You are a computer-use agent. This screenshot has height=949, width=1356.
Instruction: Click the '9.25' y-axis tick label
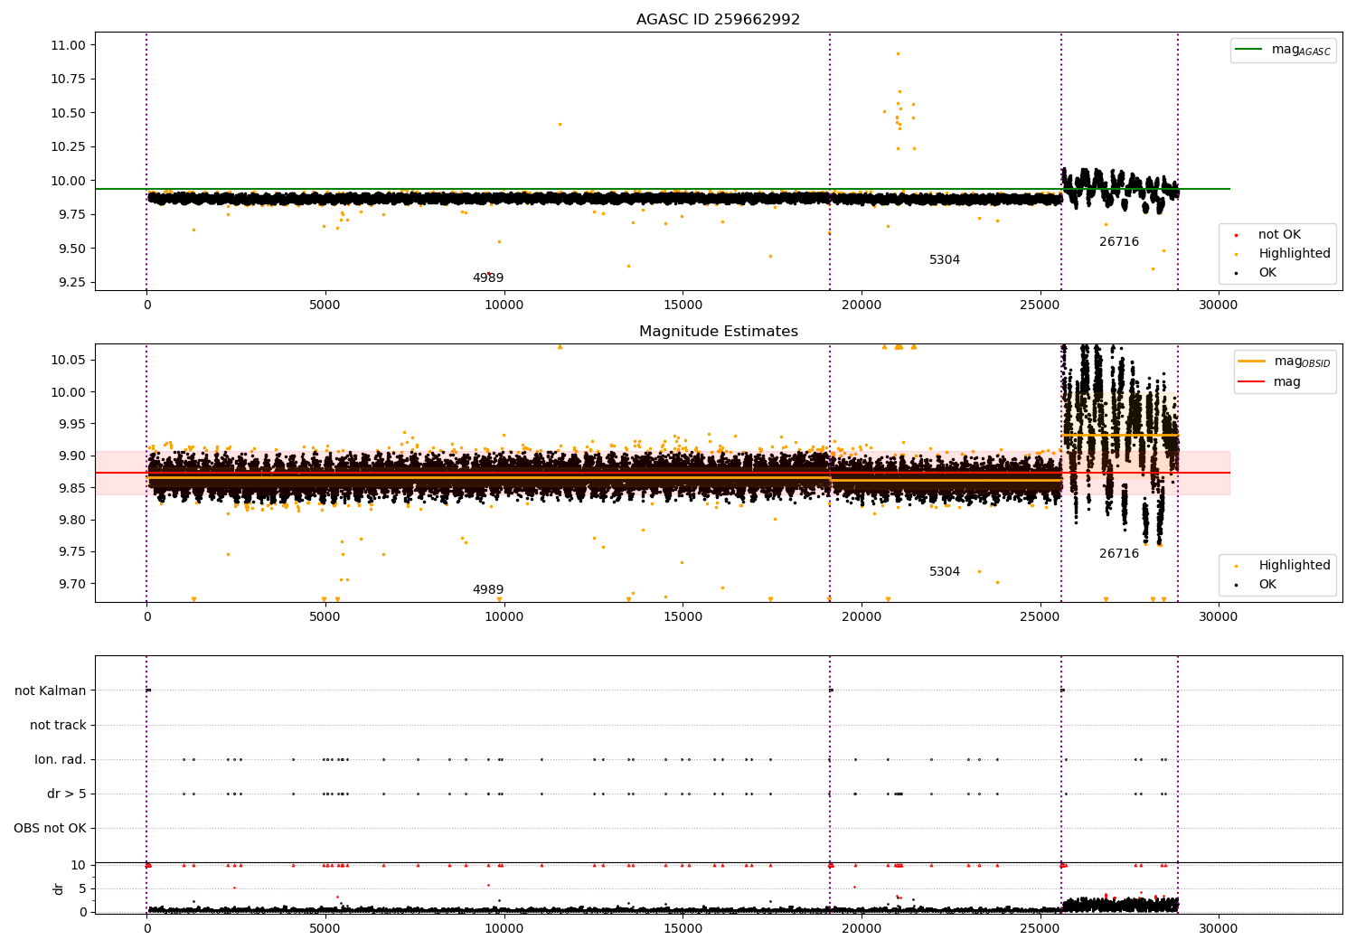point(72,283)
